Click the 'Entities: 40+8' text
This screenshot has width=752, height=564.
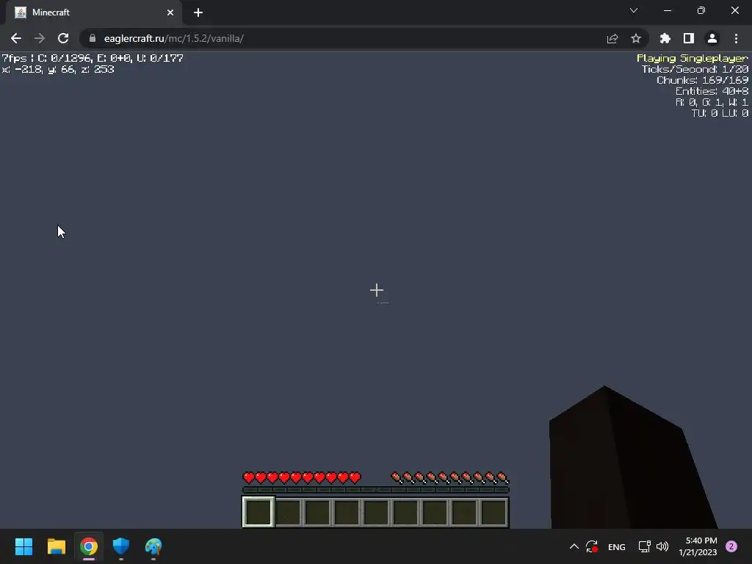tap(712, 91)
